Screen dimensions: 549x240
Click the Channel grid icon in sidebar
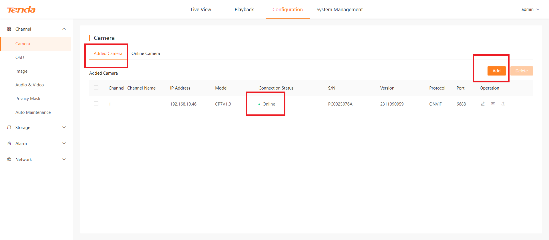click(9, 29)
